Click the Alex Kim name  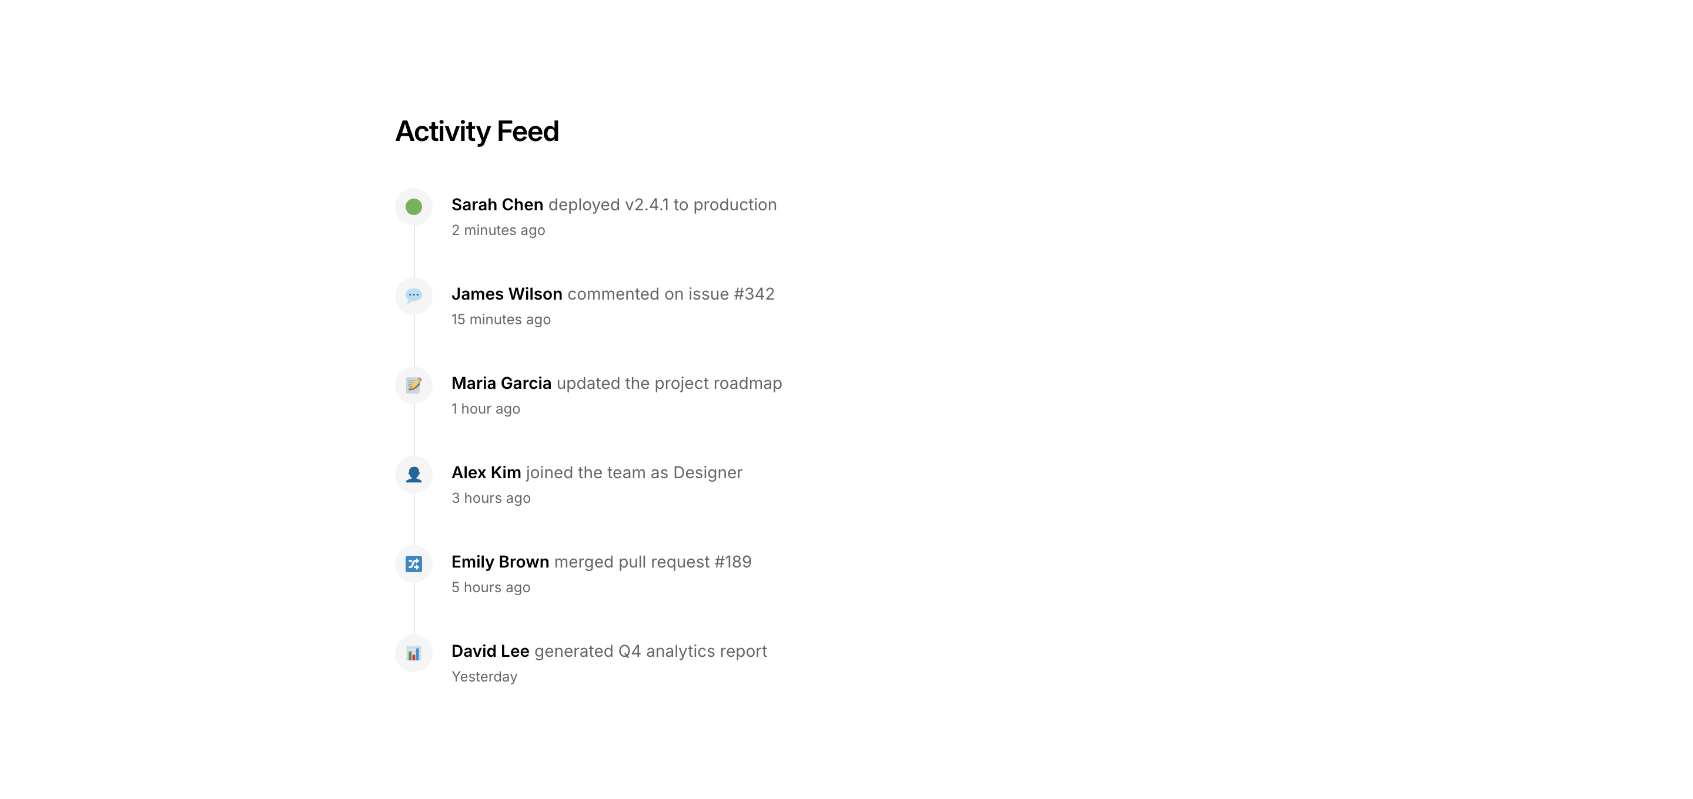tap(486, 473)
